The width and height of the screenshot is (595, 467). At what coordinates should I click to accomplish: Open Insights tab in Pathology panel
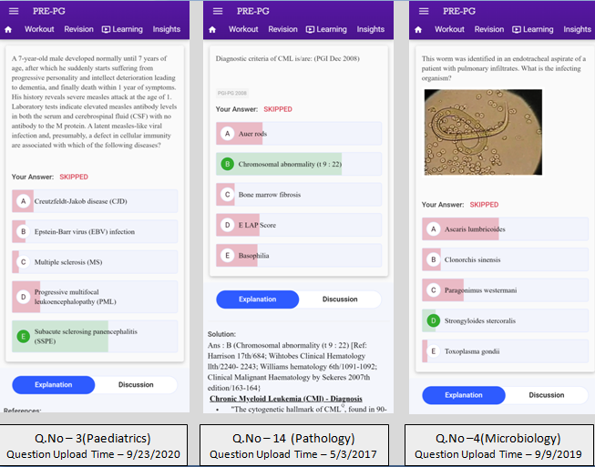[370, 29]
